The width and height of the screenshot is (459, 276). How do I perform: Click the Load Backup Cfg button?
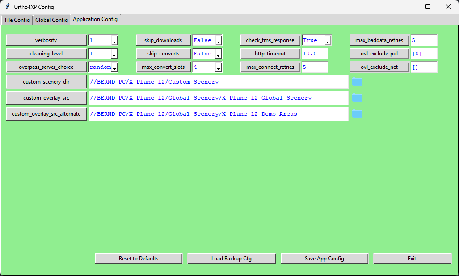pos(232,259)
